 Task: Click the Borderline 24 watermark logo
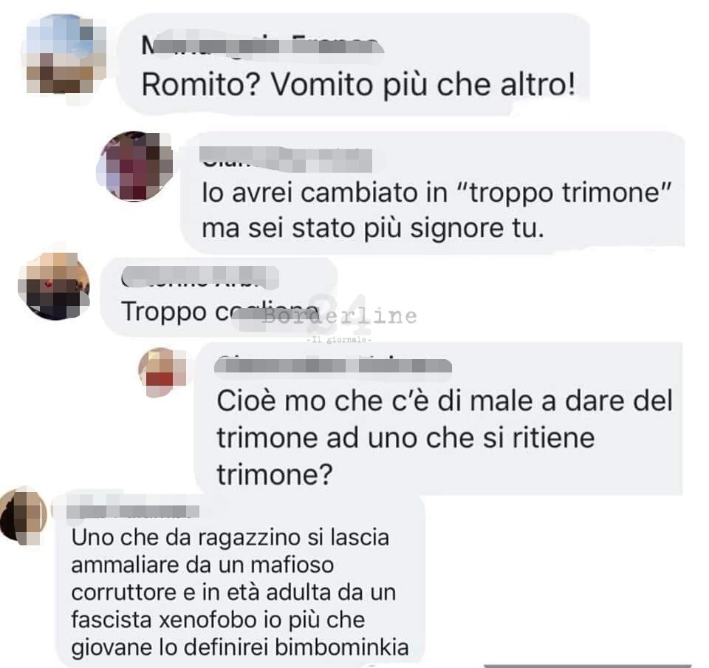point(340,315)
